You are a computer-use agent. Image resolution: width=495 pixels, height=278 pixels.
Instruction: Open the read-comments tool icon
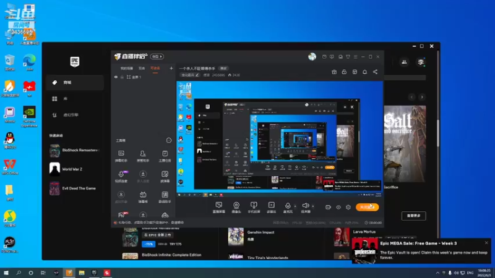pos(165,177)
